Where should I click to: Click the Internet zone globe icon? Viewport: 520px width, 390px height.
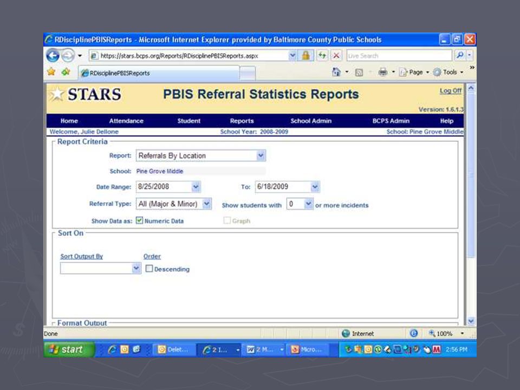click(x=346, y=333)
